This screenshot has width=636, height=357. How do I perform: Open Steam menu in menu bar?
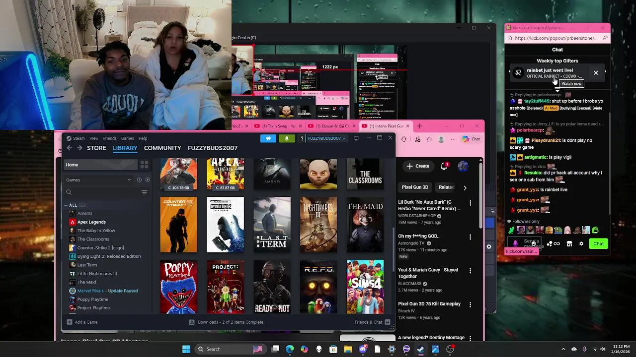click(x=79, y=138)
